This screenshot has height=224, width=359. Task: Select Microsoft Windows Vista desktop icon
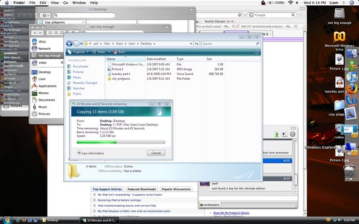[x=339, y=41]
